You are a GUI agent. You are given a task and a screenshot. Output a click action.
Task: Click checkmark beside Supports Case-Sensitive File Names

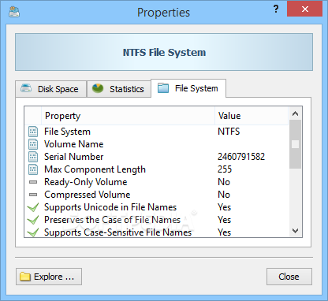(33, 232)
